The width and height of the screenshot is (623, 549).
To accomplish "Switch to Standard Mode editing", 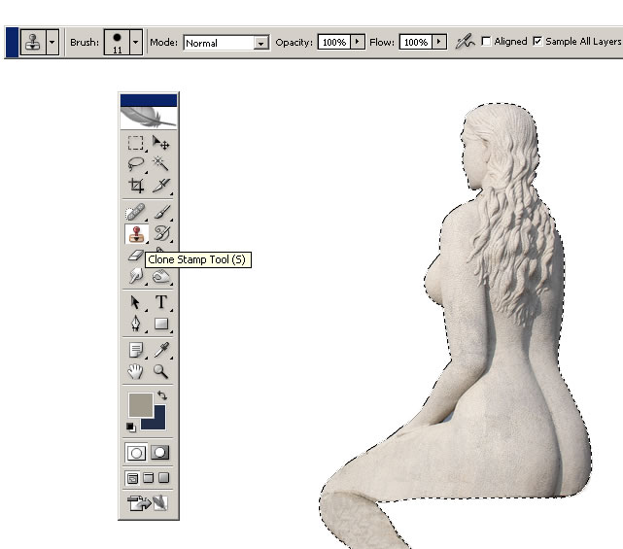I will click(136, 453).
